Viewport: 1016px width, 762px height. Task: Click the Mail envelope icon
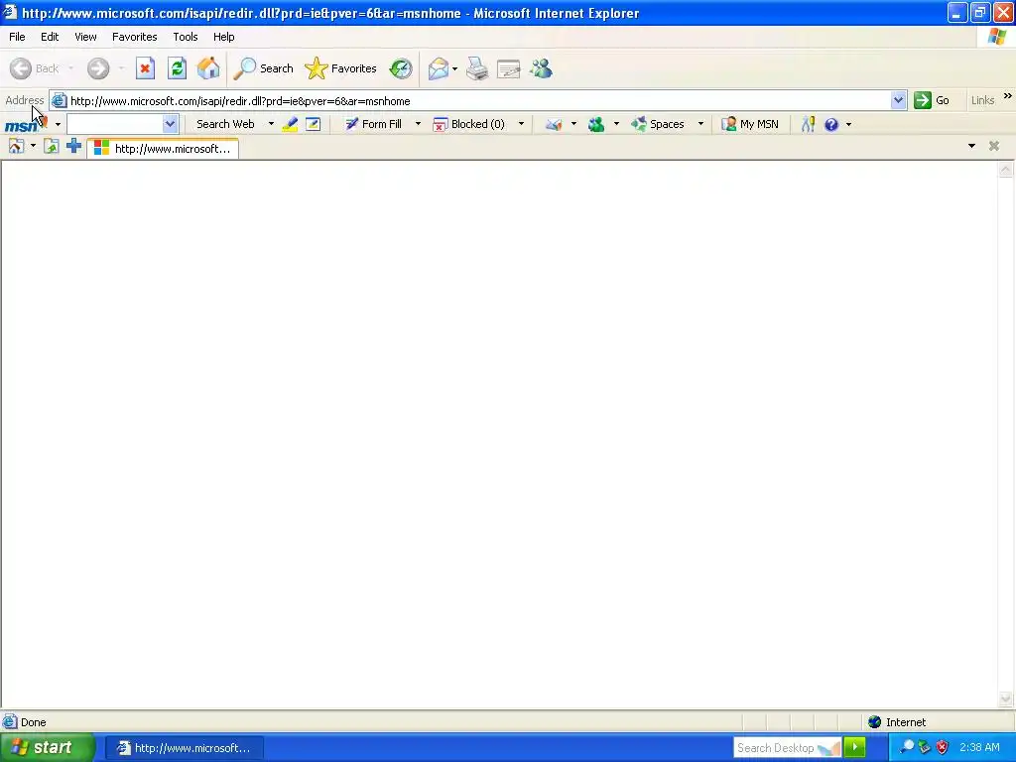pyautogui.click(x=439, y=68)
